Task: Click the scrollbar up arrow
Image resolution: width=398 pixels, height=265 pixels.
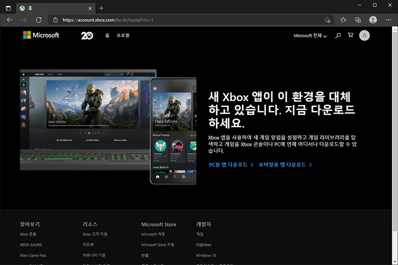Action: 395,29
